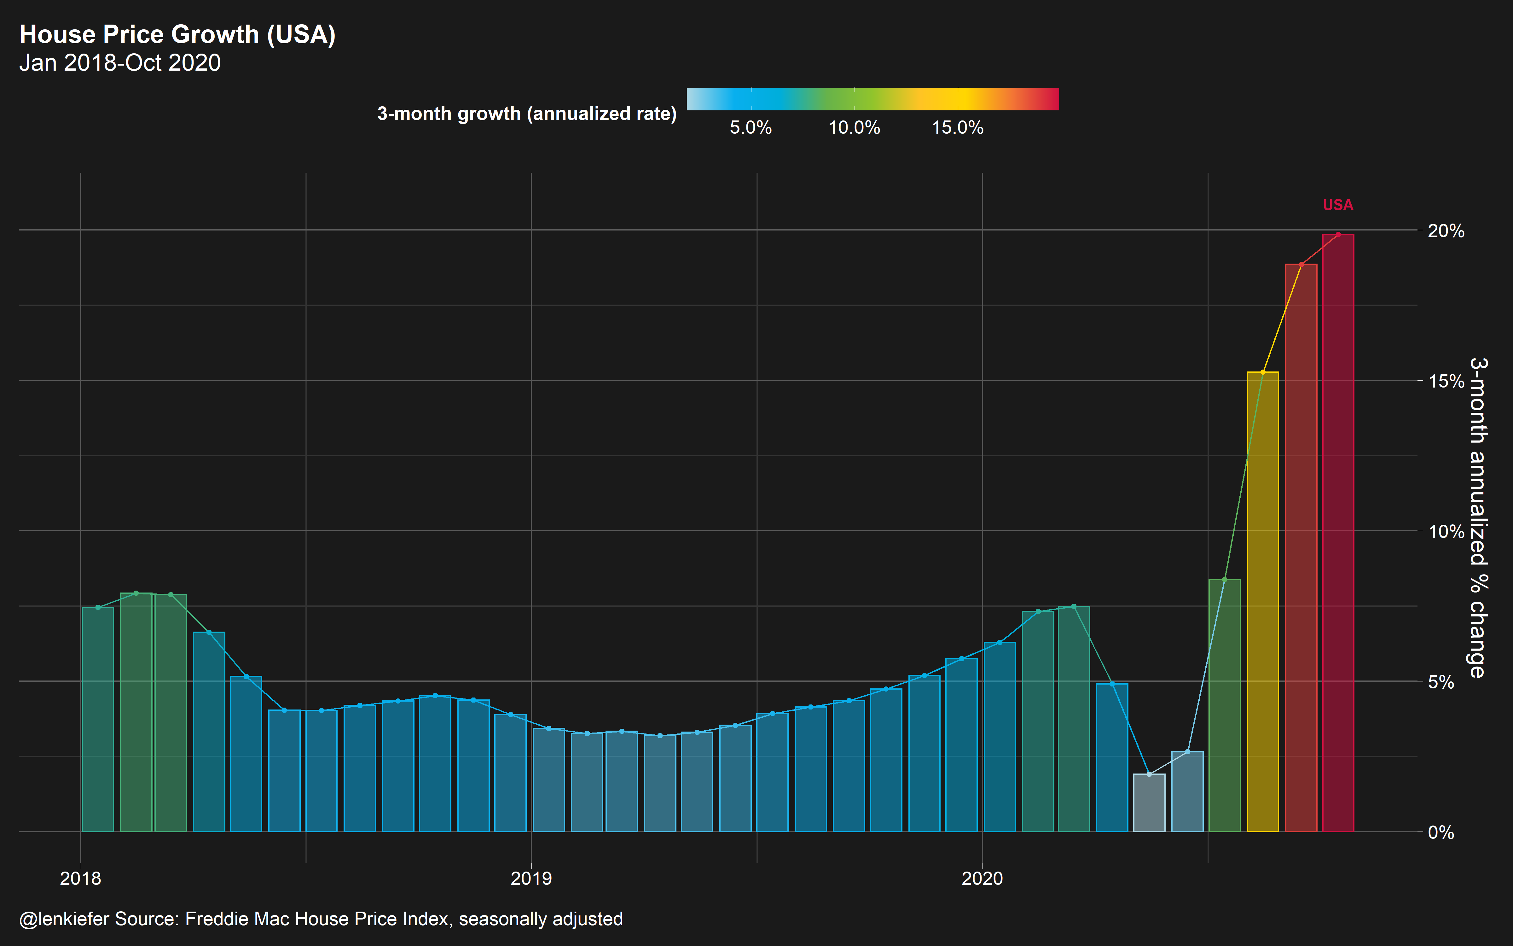
Task: Click the first green bar at January 2018
Action: [97, 720]
